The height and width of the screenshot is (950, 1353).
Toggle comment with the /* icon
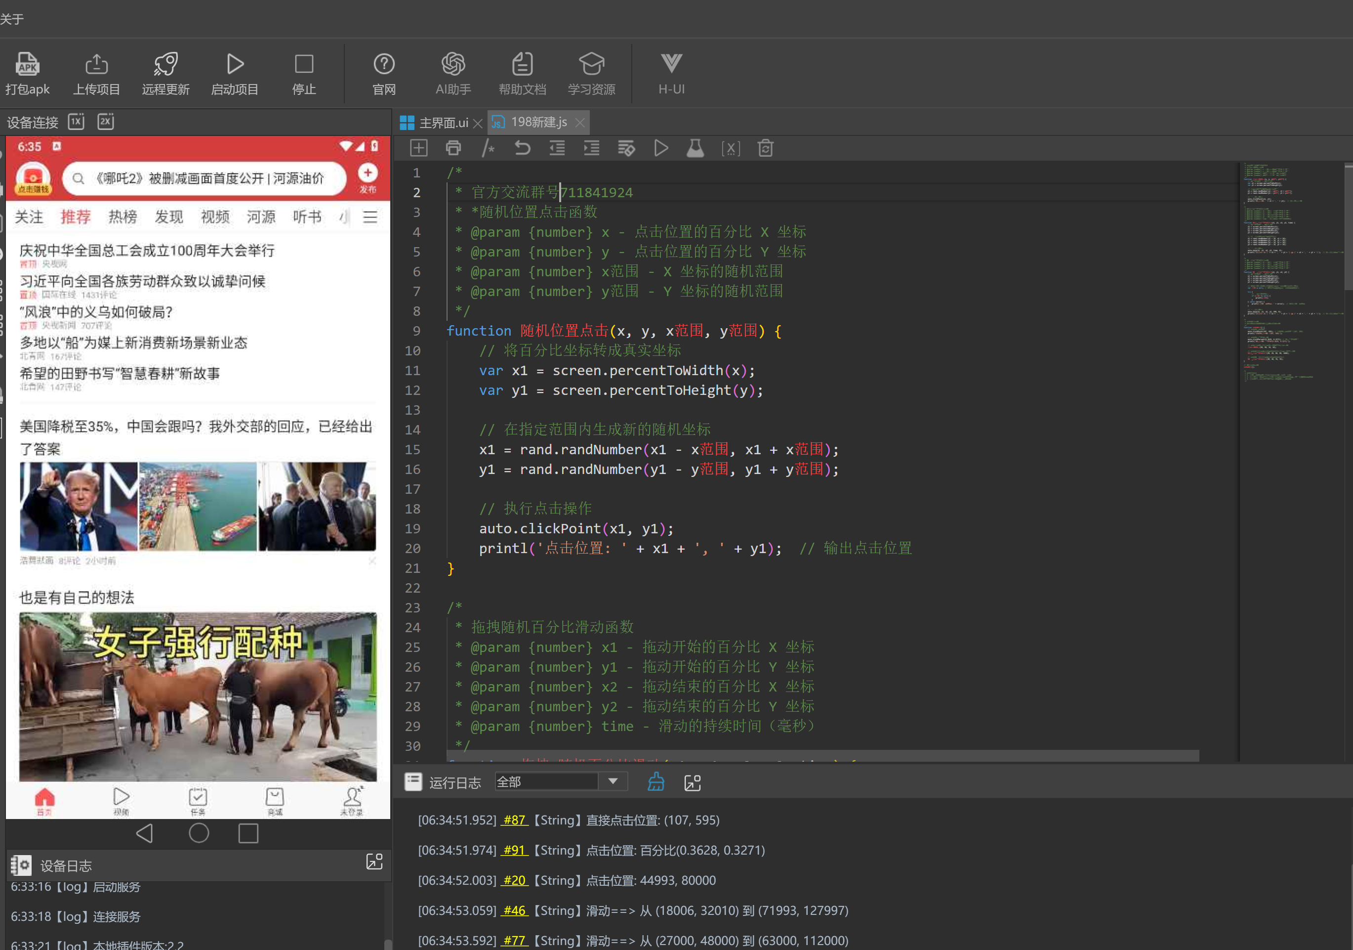point(488,148)
